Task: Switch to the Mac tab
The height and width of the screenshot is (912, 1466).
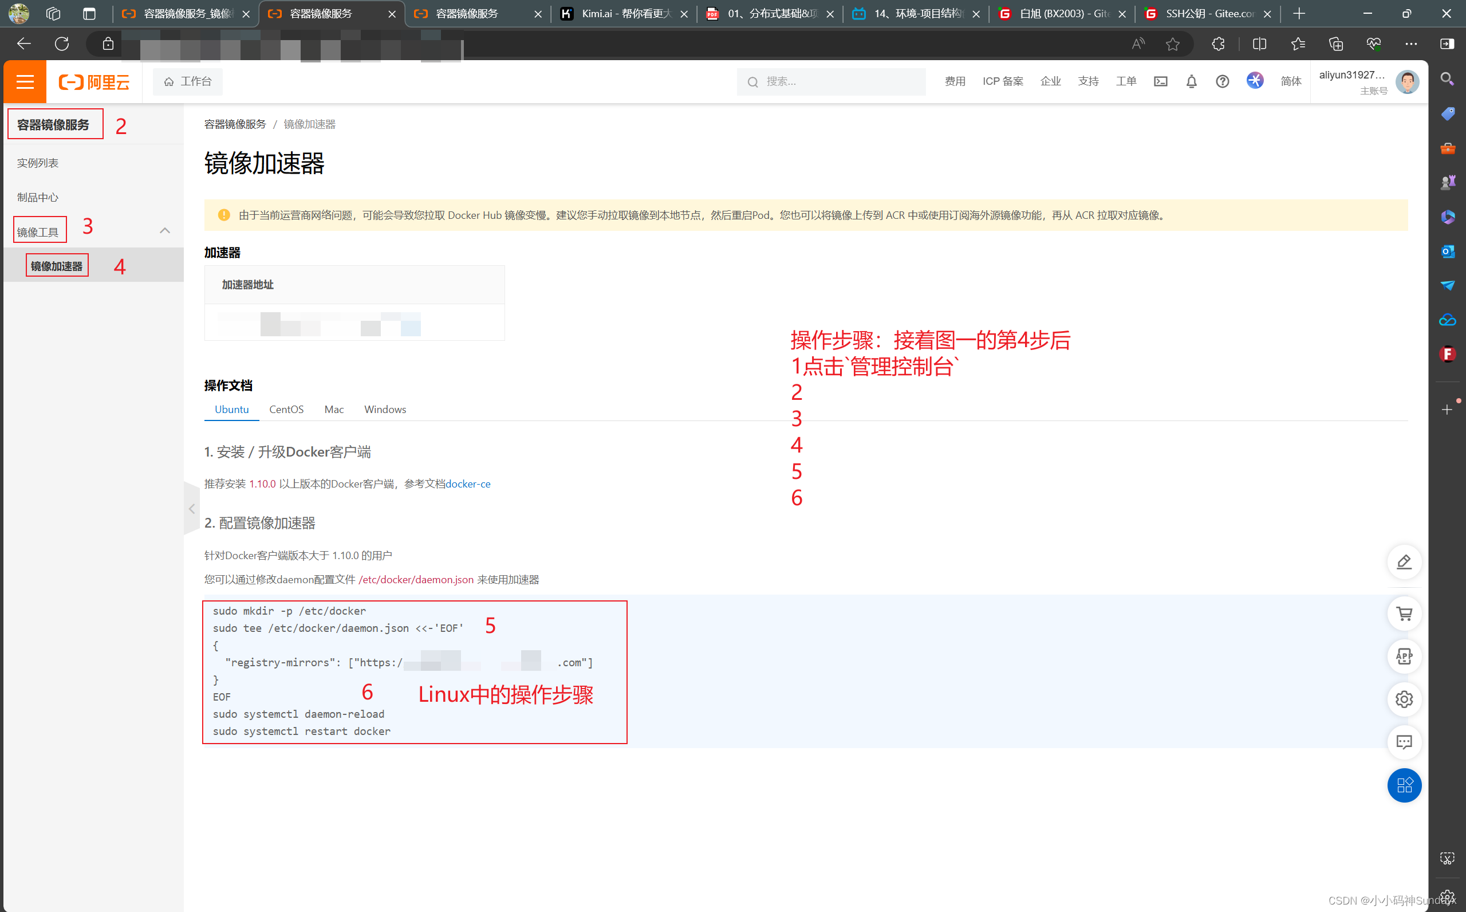Action: [x=334, y=409]
